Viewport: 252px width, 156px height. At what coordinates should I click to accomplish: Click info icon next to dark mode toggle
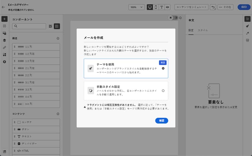click(x=180, y=18)
